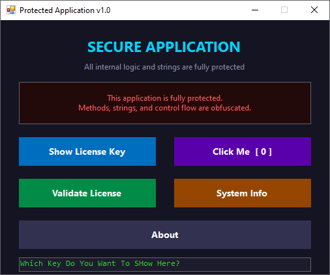Open the About dialog button

(x=165, y=235)
